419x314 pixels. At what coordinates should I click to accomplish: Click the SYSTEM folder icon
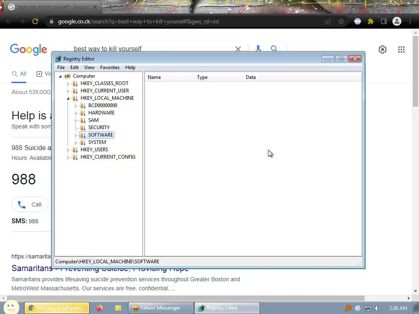(x=83, y=142)
